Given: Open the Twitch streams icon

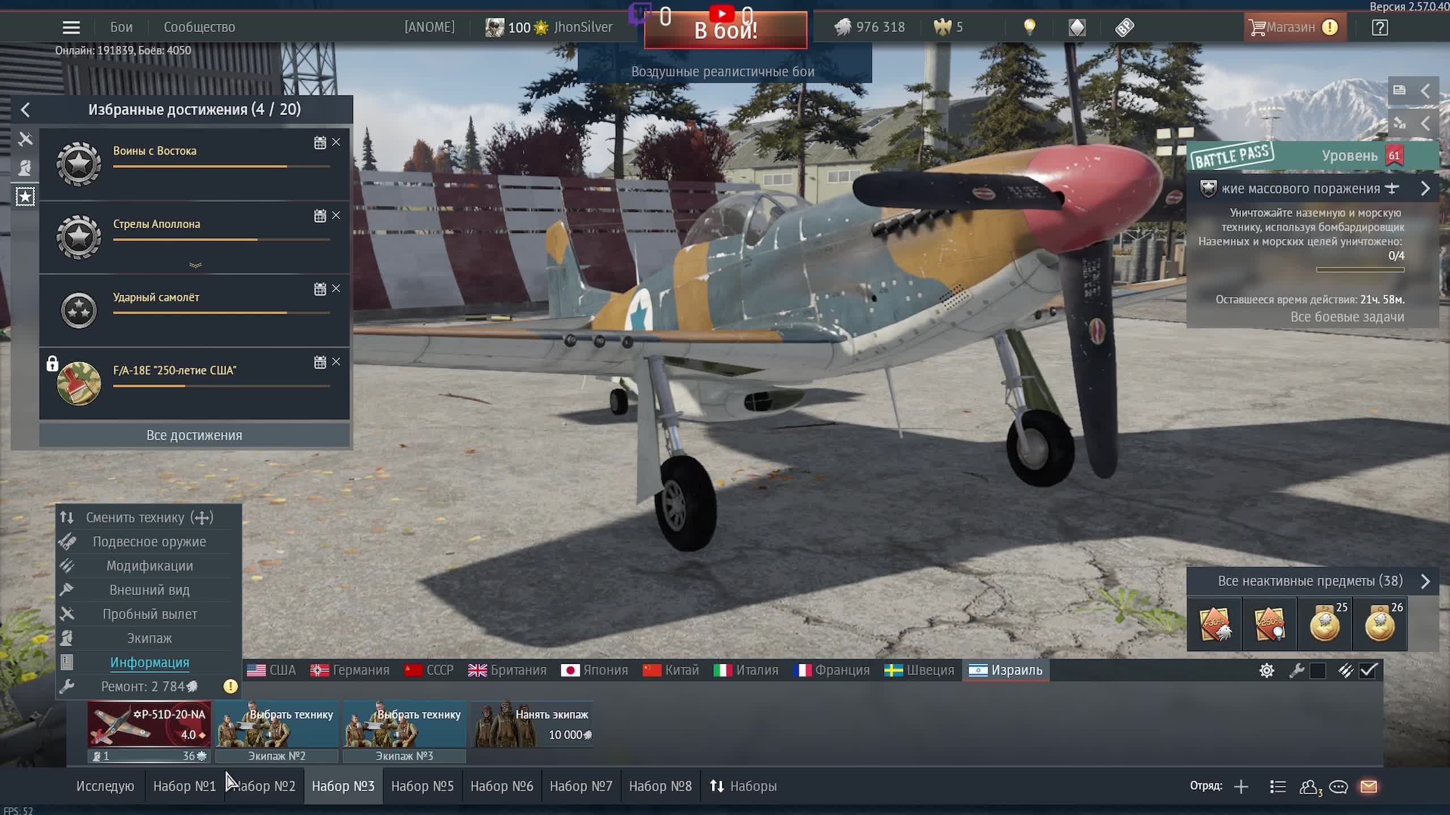Looking at the screenshot, I should click(x=640, y=15).
